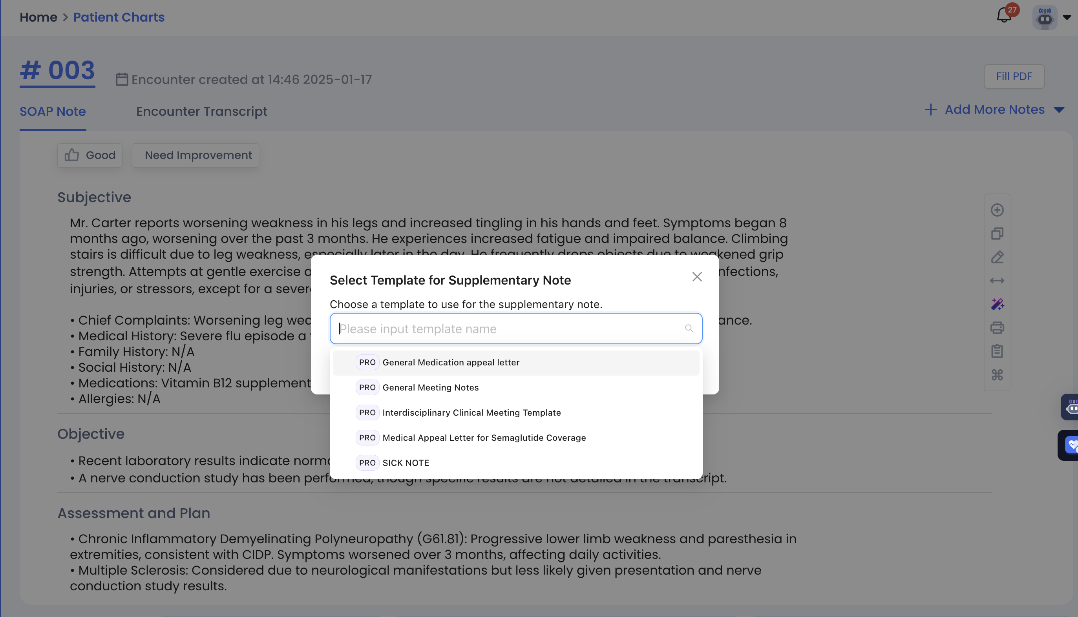
Task: Switch to the Encounter Transcript tab
Action: (x=202, y=111)
